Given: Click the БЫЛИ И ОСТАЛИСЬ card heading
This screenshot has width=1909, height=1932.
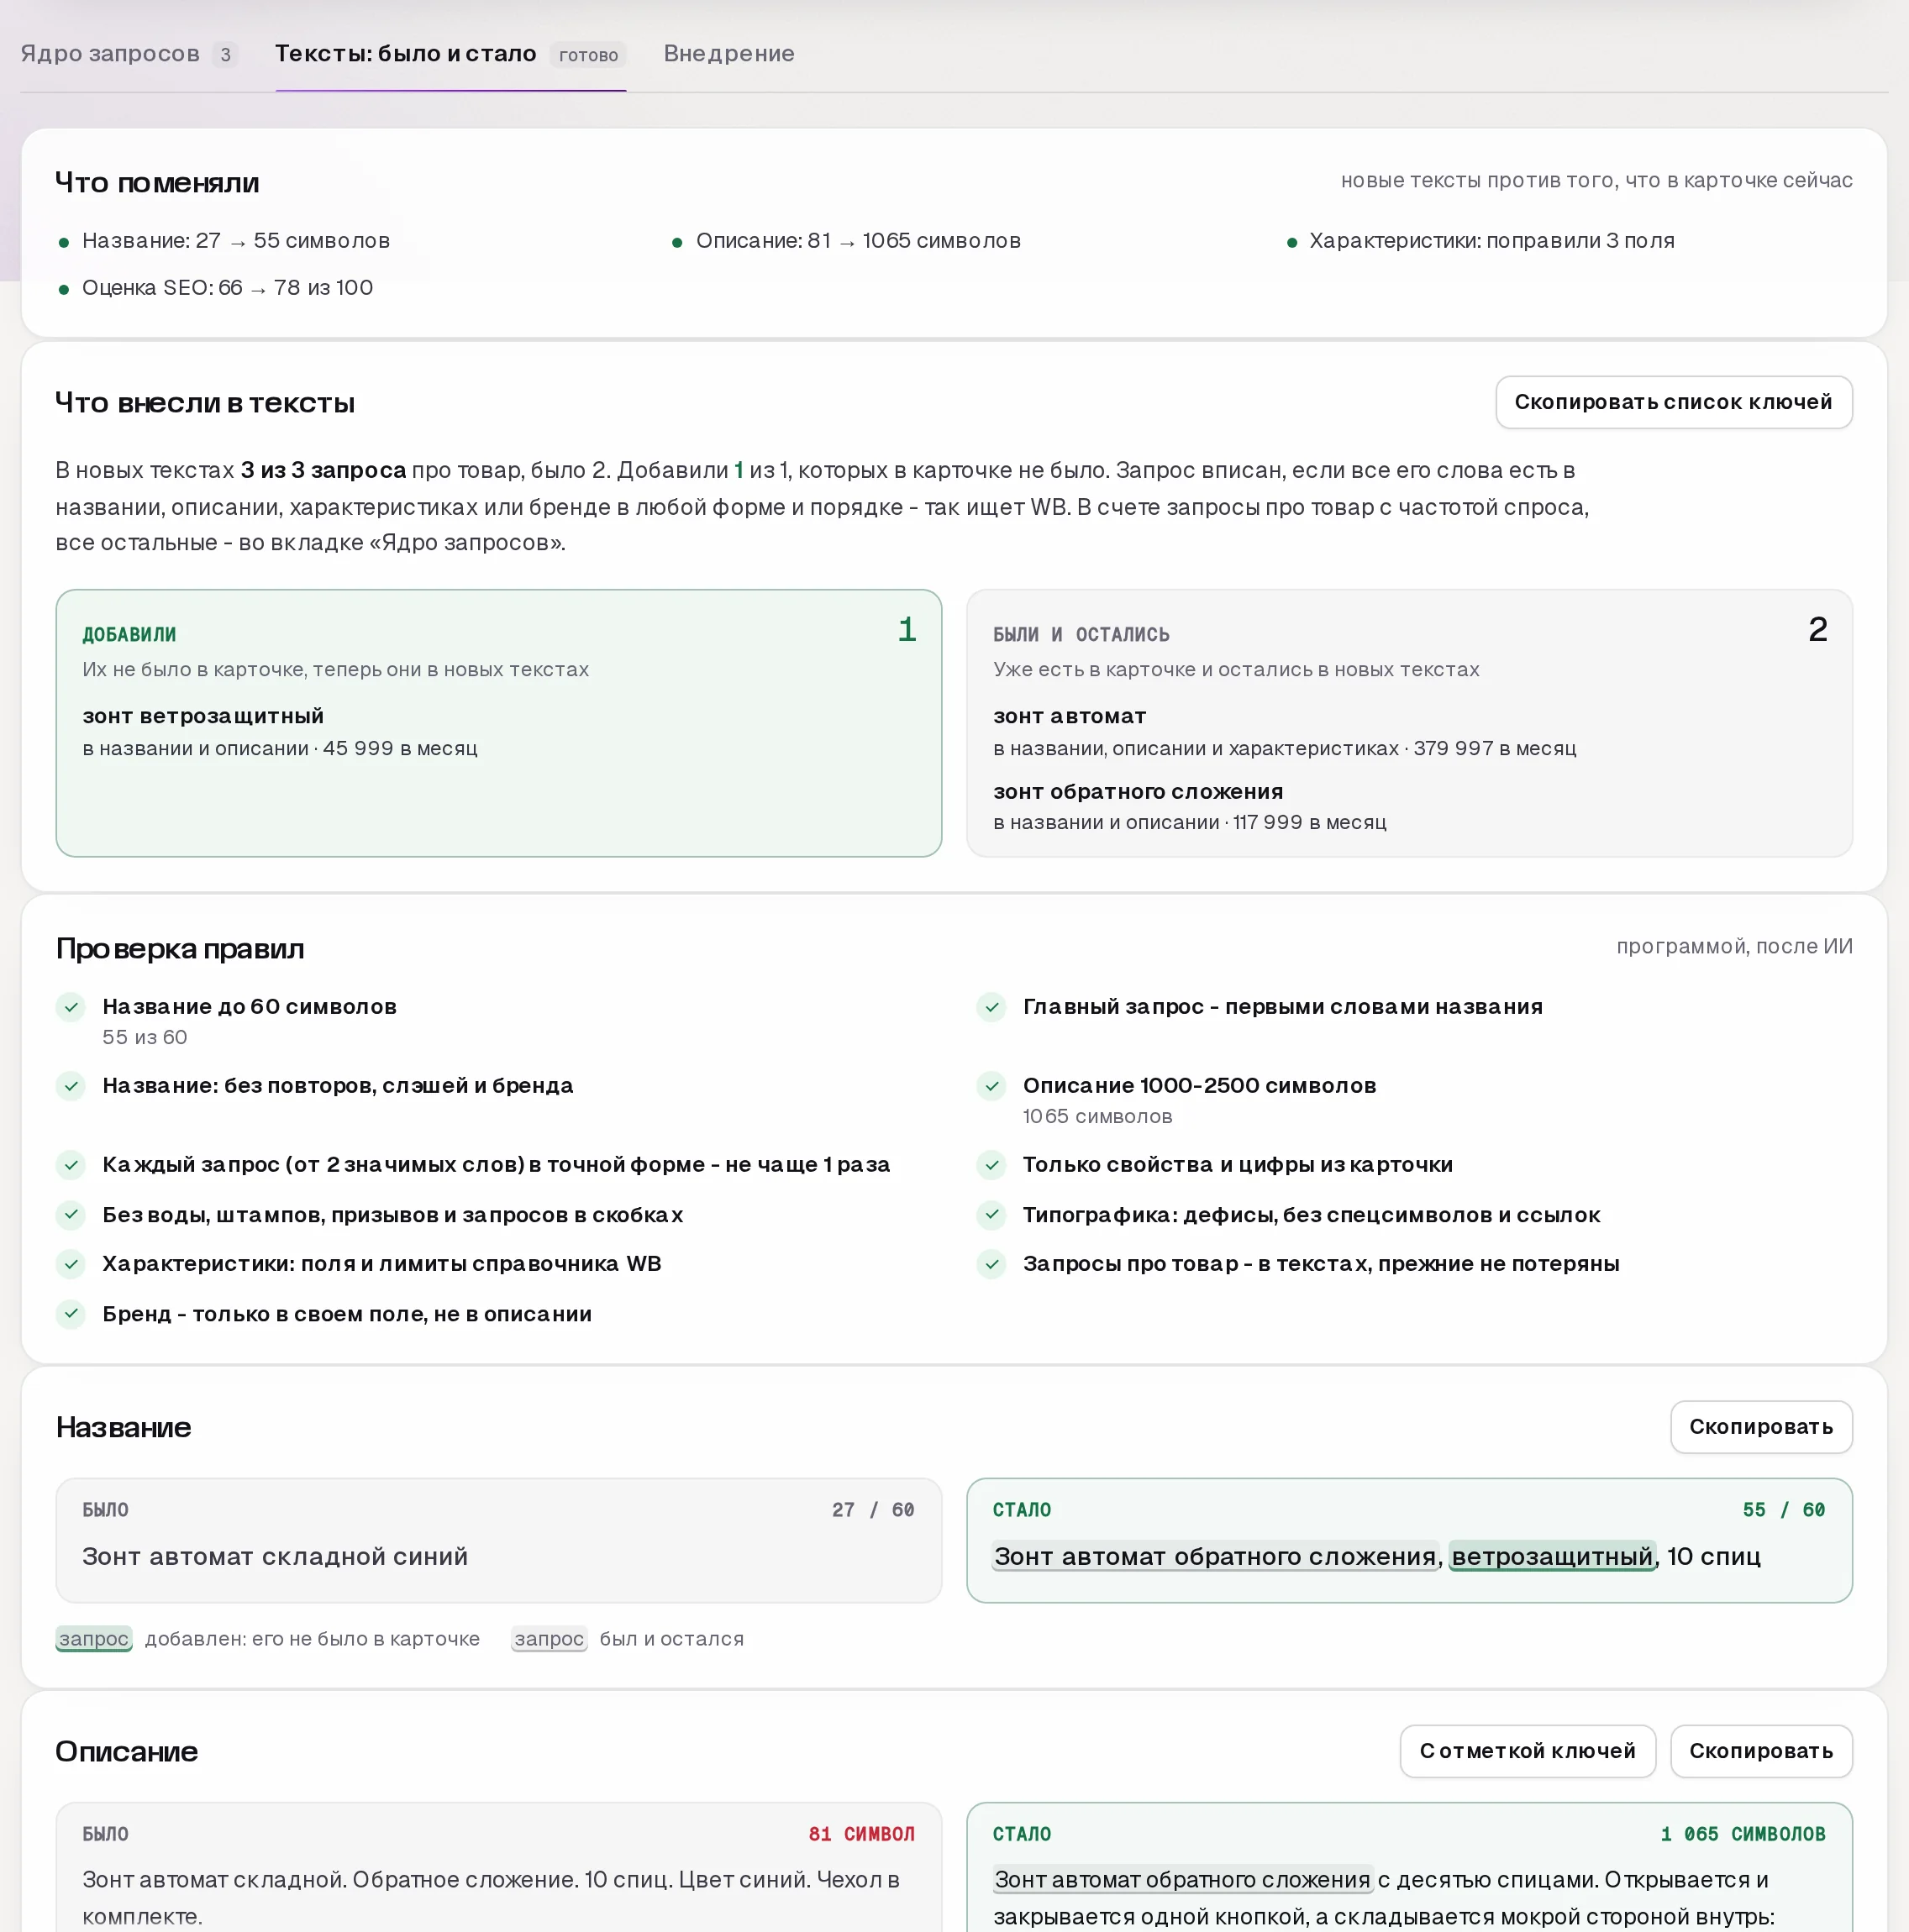Looking at the screenshot, I should (x=1081, y=635).
